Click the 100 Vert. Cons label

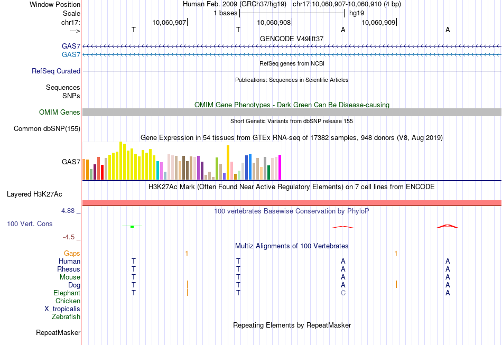(x=30, y=223)
